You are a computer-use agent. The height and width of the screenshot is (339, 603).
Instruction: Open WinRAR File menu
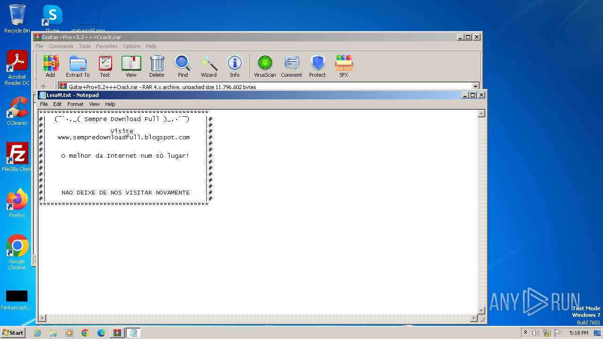[x=39, y=46]
